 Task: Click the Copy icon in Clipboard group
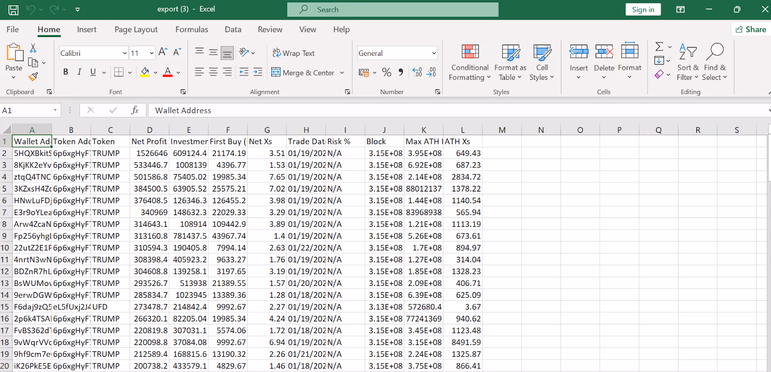pos(33,63)
